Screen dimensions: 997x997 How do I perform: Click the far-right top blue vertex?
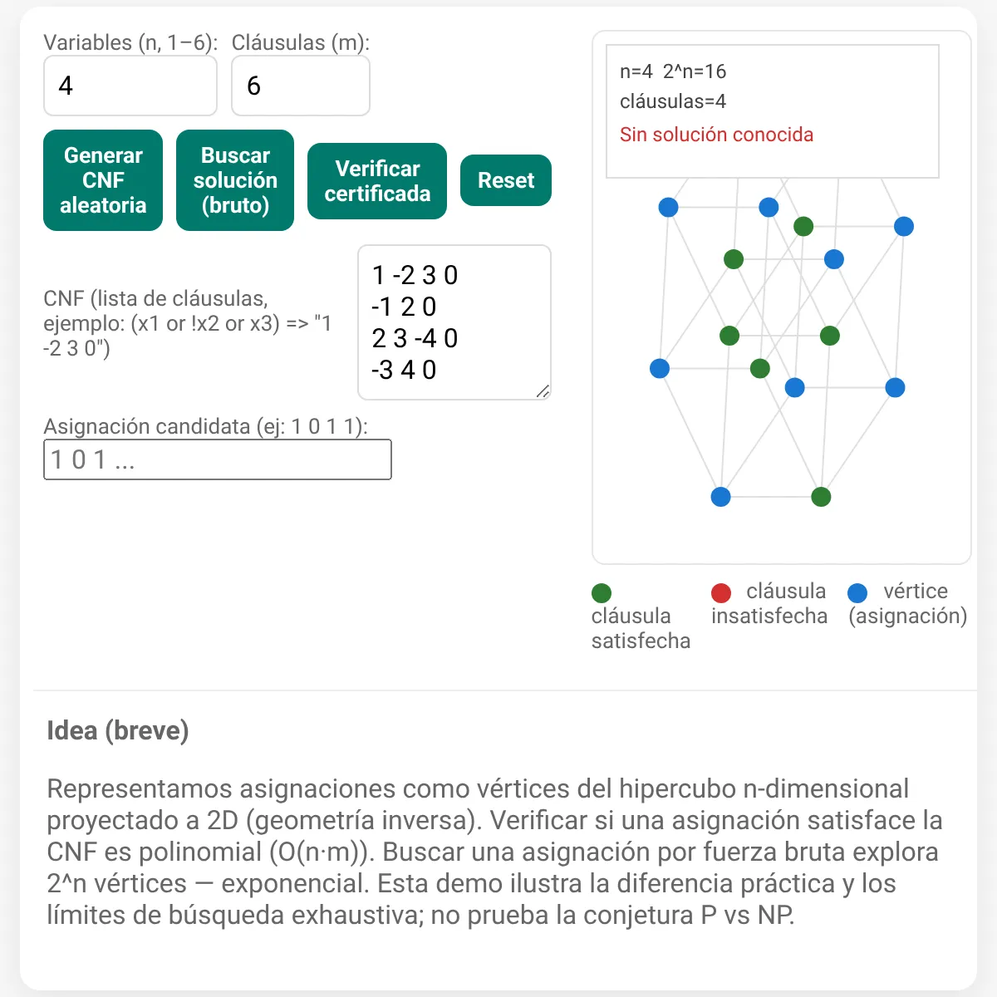(904, 227)
